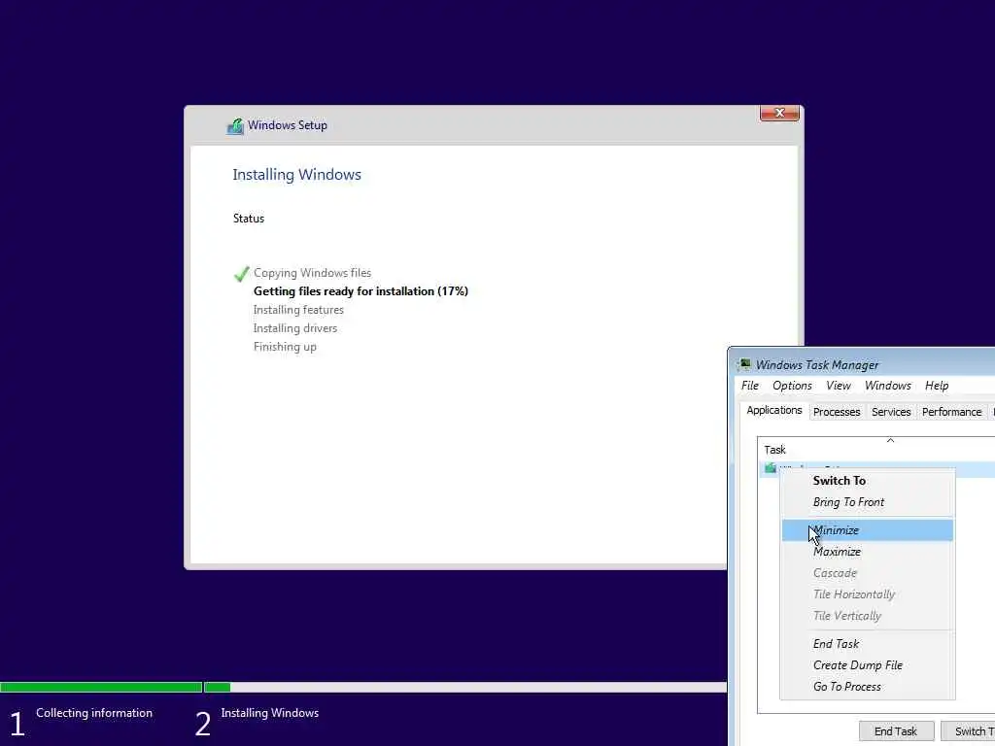Open the Options menu in Task Manager
The width and height of the screenshot is (995, 746).
click(x=792, y=386)
